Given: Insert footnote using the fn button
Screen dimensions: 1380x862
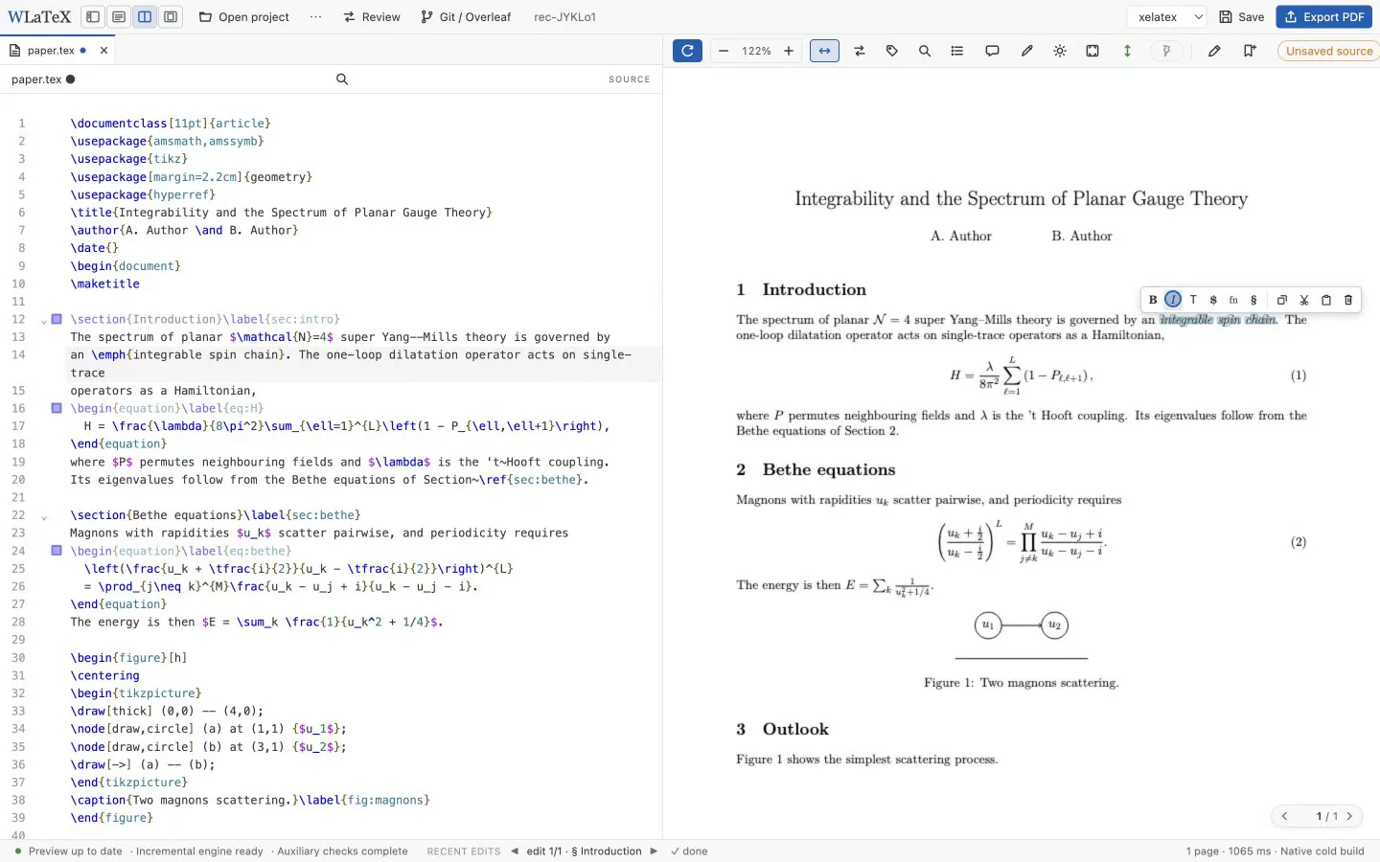Looking at the screenshot, I should point(1233,300).
